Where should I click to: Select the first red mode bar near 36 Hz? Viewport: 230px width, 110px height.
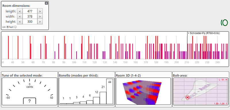coord(8,48)
